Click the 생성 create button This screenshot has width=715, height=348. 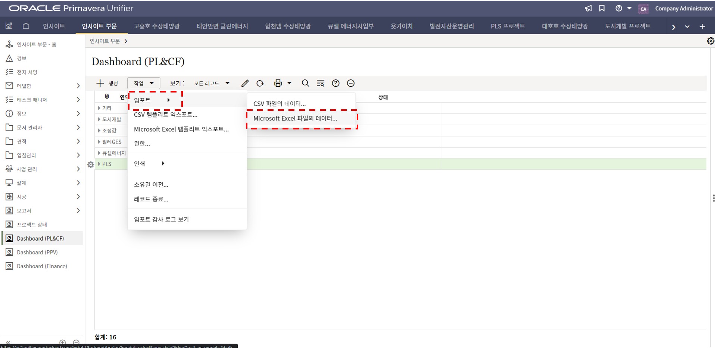tap(107, 83)
